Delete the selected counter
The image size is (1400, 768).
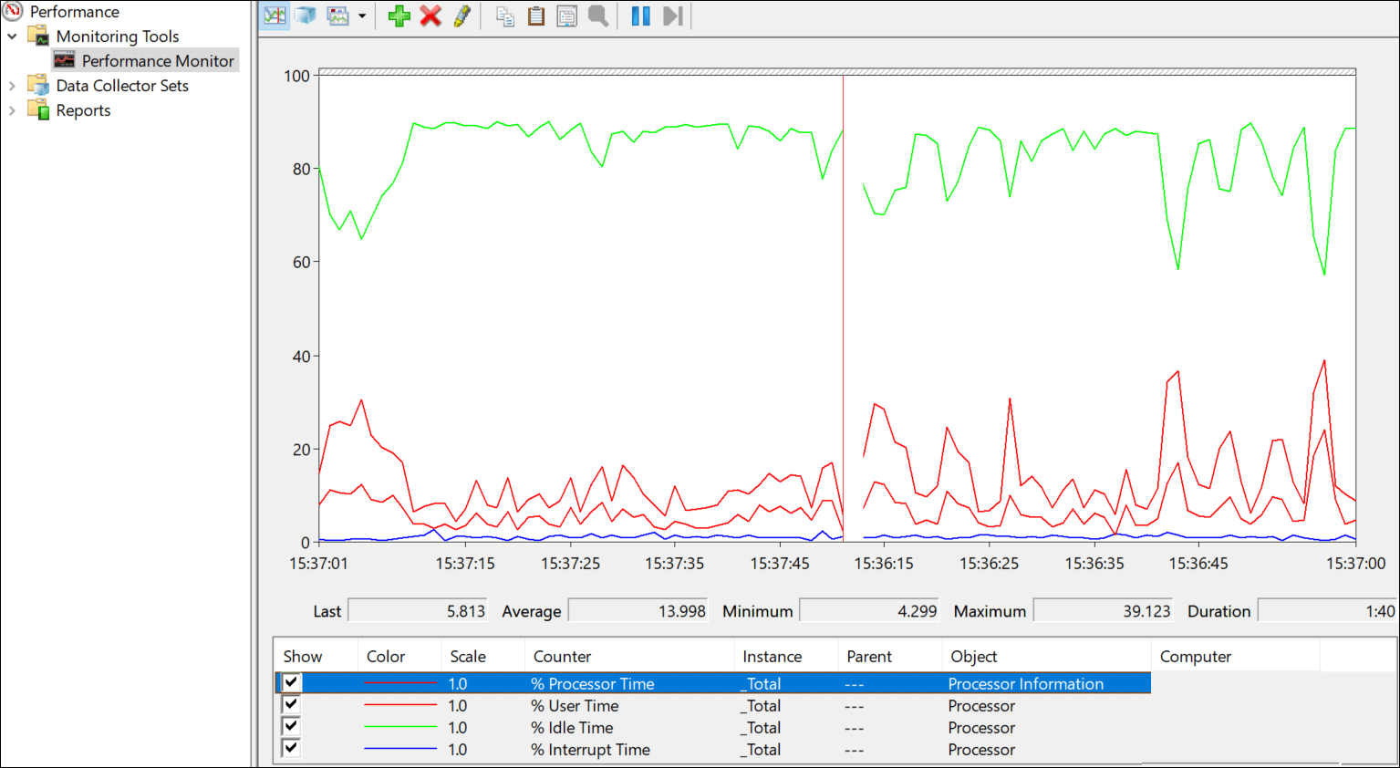[x=430, y=16]
